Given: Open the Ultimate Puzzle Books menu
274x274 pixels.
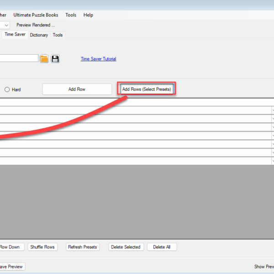Looking at the screenshot, I should [36, 15].
